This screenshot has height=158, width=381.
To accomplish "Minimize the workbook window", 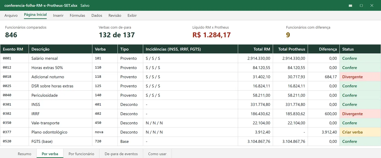I will [x=351, y=5].
